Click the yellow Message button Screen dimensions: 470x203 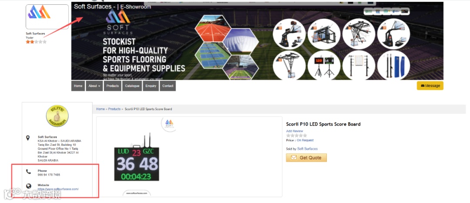coord(430,86)
